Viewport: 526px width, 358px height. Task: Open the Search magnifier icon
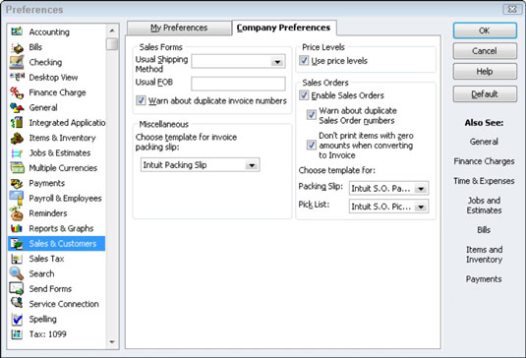click(x=17, y=273)
